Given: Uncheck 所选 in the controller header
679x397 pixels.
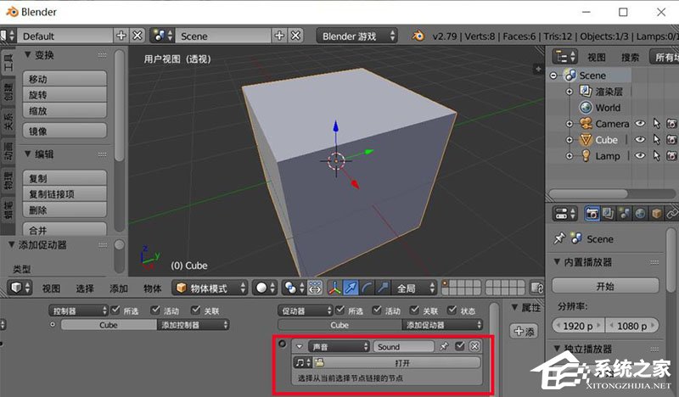Looking at the screenshot, I should 115,311.
